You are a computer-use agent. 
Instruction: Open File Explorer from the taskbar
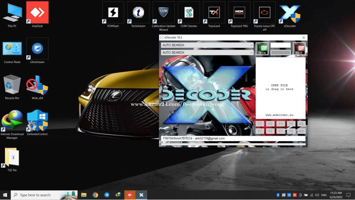[84, 195]
